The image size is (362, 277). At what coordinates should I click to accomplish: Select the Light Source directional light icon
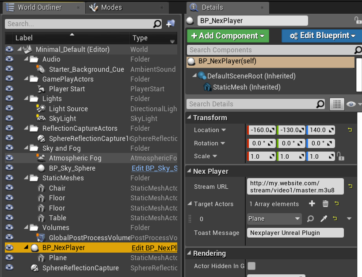tap(41, 109)
